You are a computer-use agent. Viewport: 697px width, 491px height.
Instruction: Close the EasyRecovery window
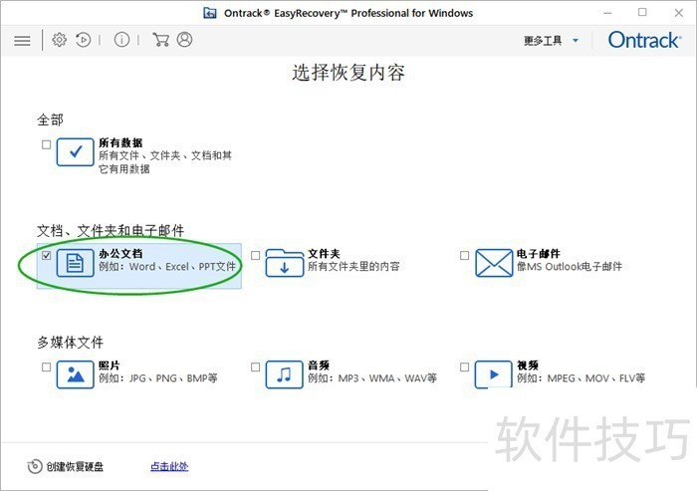(x=679, y=13)
